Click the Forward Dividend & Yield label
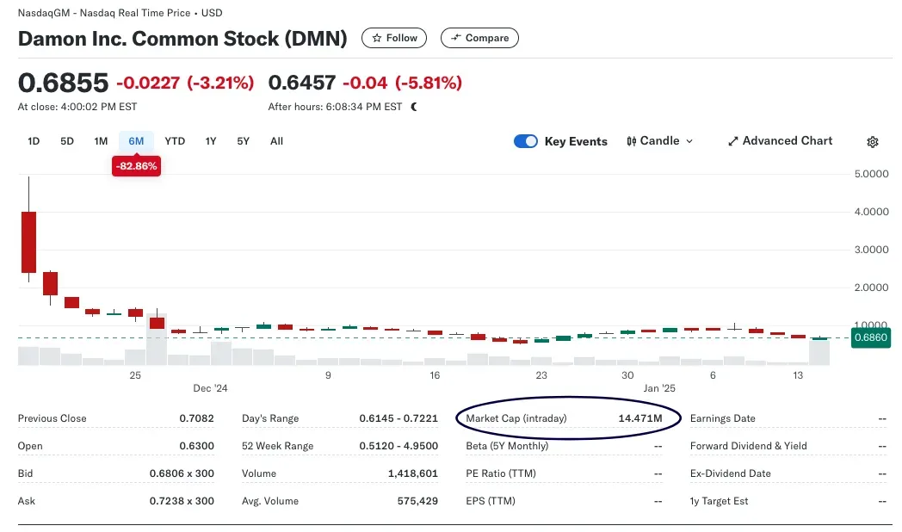 [x=749, y=446]
